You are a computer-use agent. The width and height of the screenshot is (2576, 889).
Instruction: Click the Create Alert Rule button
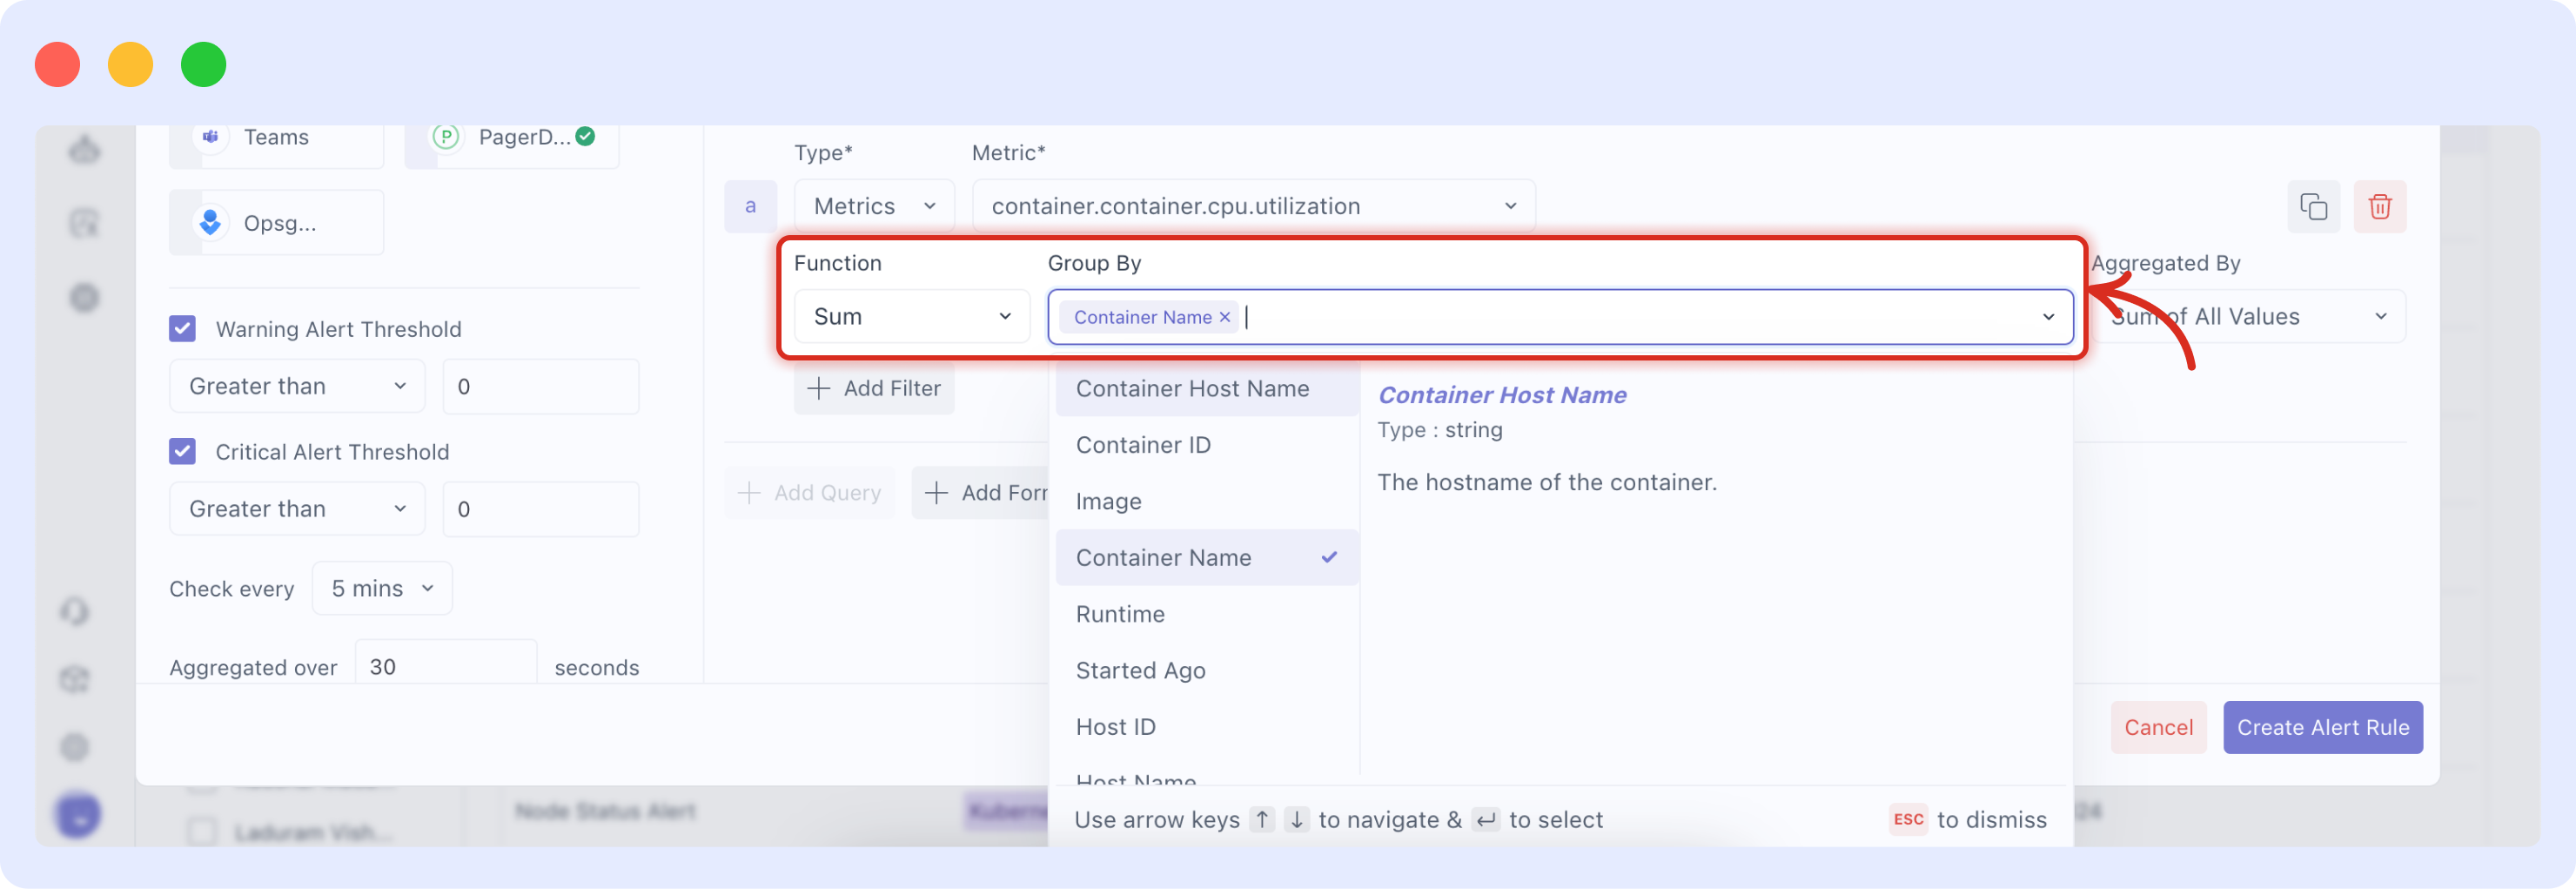click(2322, 727)
